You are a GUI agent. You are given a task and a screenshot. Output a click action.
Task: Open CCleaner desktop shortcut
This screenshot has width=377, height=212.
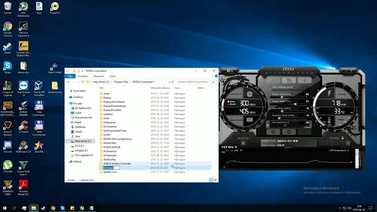pyautogui.click(x=24, y=127)
